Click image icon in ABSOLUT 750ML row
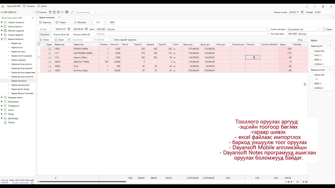 49,62
